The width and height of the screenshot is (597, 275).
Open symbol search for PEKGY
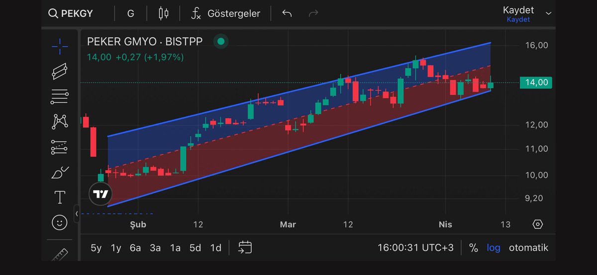coord(71,13)
